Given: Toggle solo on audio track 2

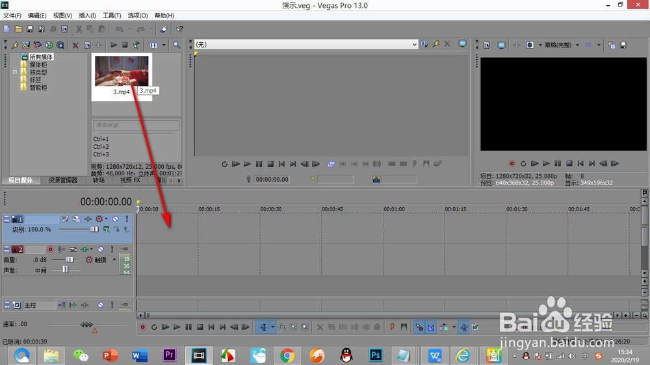Looking at the screenshot, I should click(x=112, y=249).
